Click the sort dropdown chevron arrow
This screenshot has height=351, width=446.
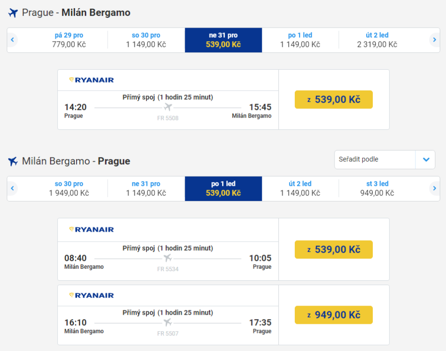pos(426,159)
